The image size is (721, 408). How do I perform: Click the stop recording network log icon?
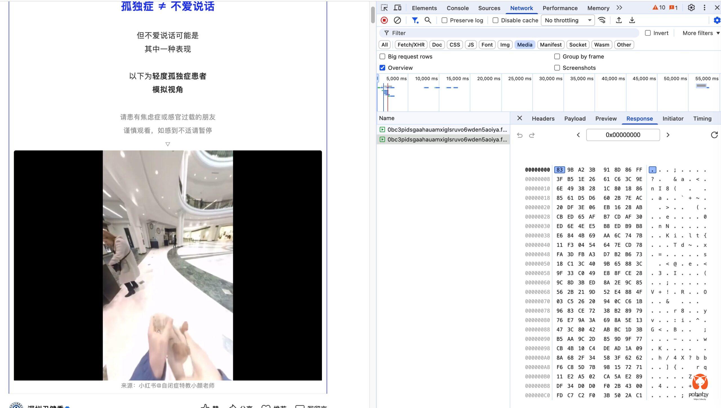pyautogui.click(x=384, y=20)
